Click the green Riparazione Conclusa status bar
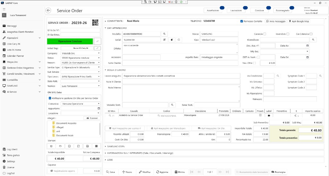 (70, 41)
